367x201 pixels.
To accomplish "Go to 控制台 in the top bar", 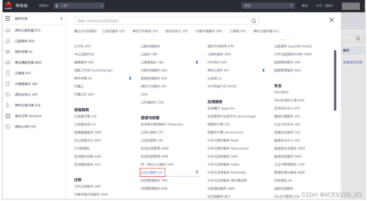I will (43, 6).
